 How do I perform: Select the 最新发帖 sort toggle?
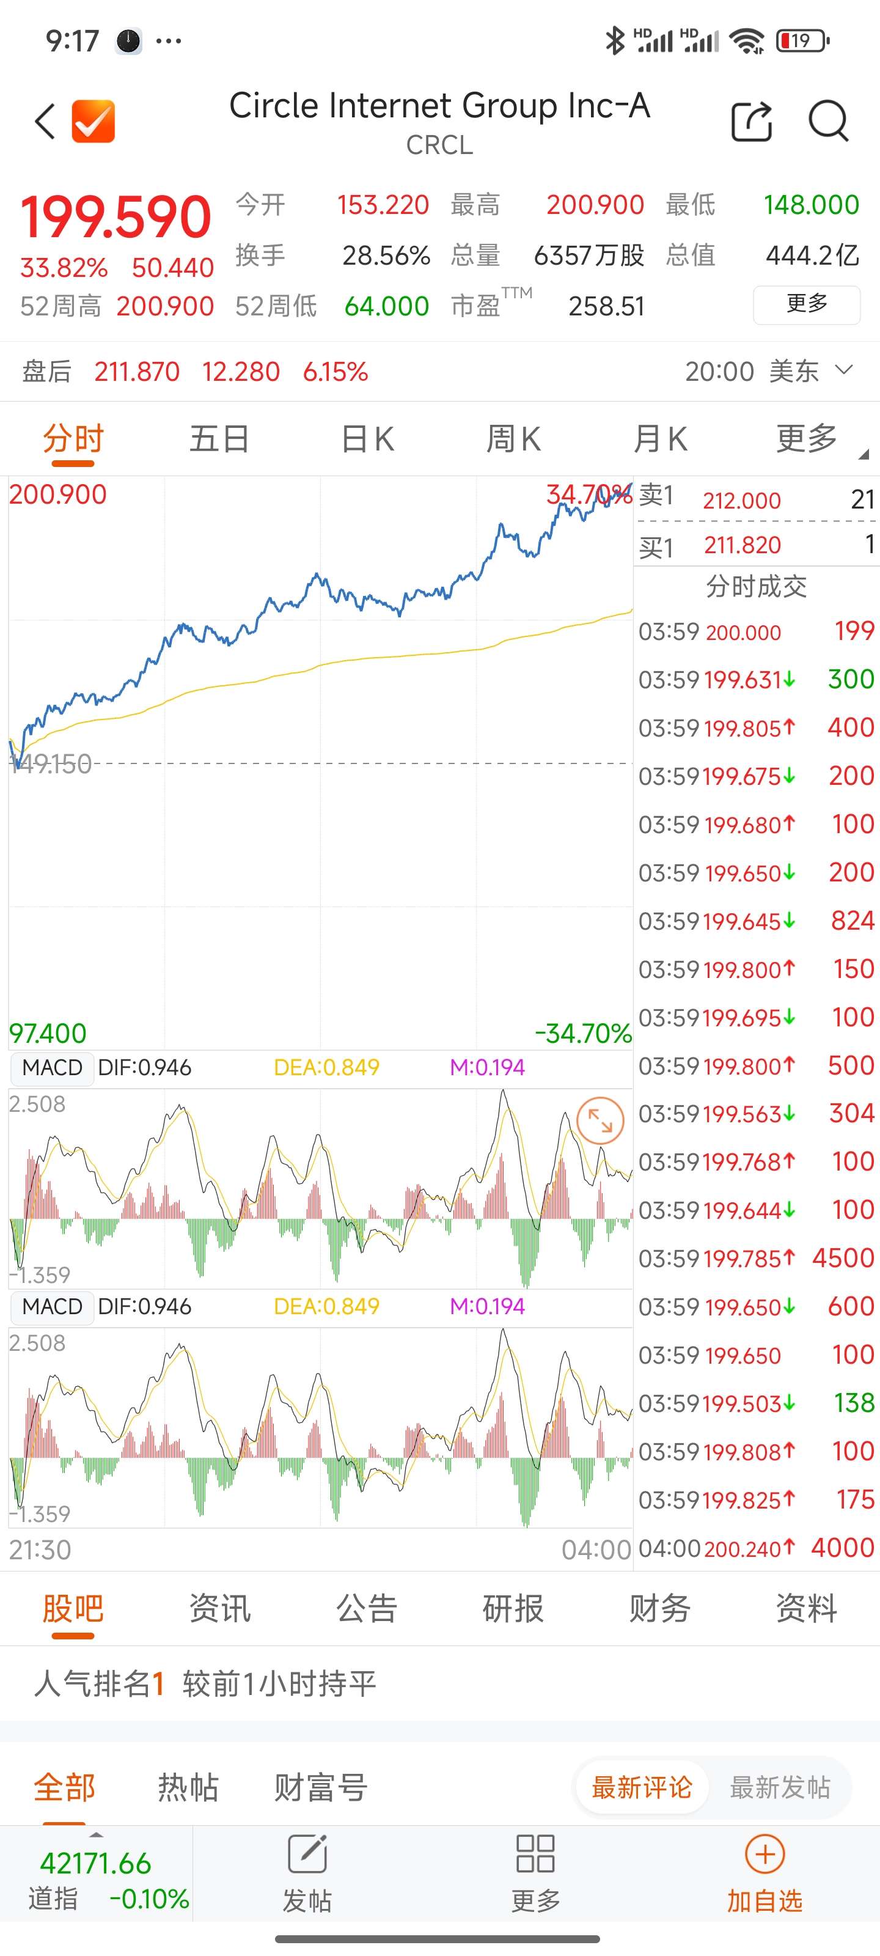[x=780, y=1787]
